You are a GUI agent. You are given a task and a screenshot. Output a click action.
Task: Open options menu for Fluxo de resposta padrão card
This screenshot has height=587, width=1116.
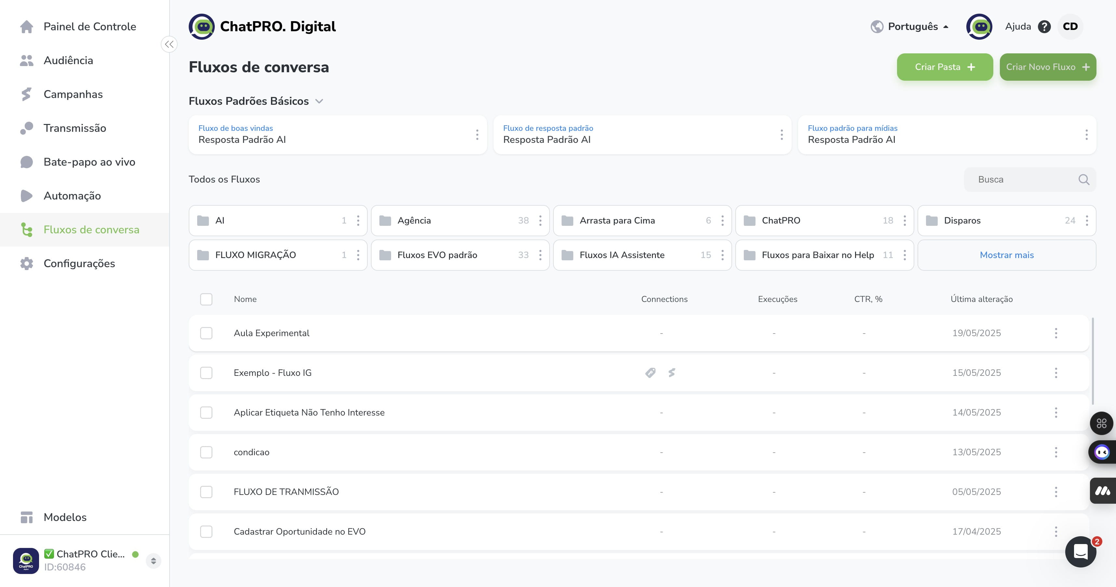point(782,135)
